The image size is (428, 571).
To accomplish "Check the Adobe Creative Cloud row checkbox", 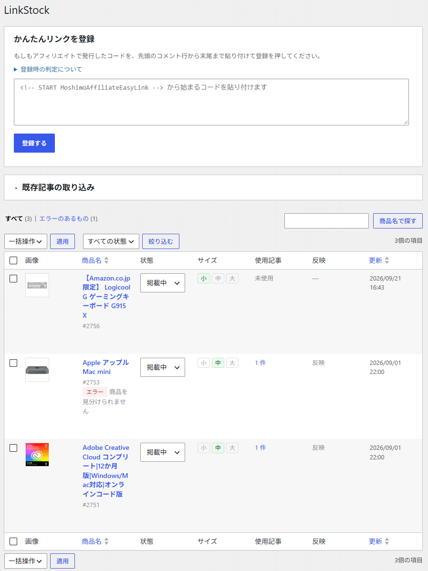I will (x=13, y=448).
